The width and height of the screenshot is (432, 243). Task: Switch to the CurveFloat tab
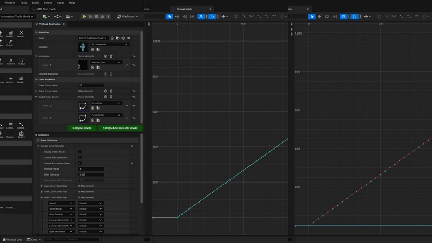[184, 9]
